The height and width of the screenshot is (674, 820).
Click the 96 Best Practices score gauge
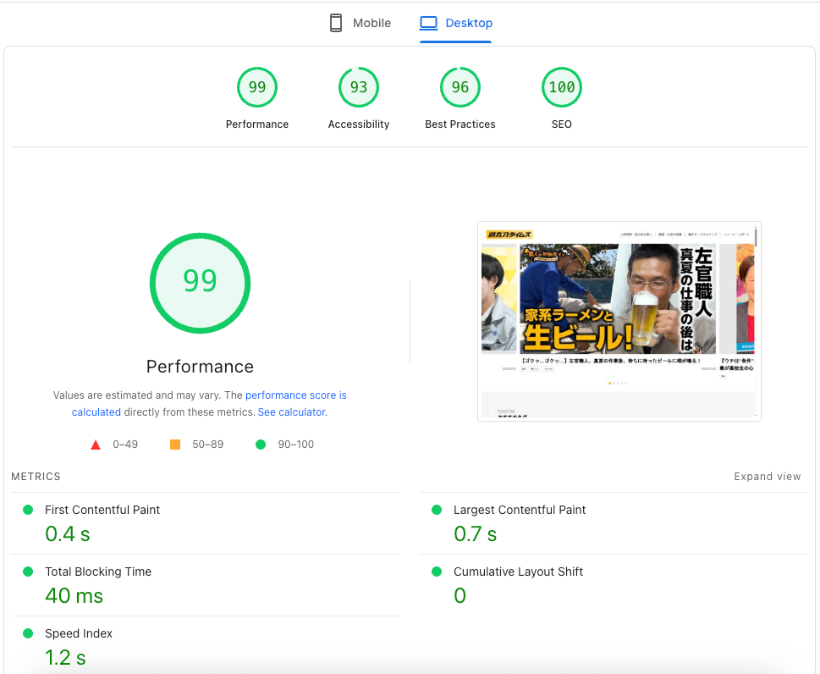pos(460,87)
